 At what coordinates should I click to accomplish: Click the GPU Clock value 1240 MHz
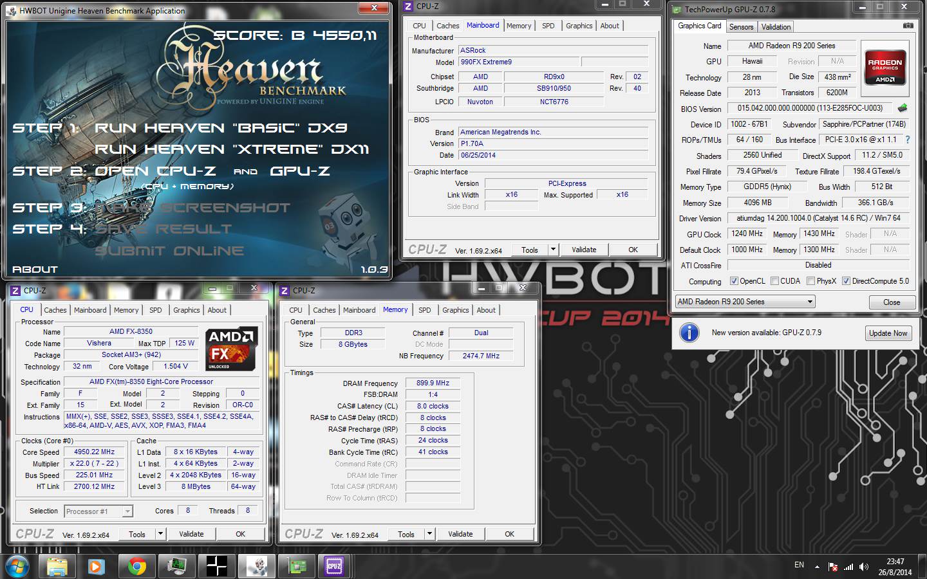(x=747, y=234)
